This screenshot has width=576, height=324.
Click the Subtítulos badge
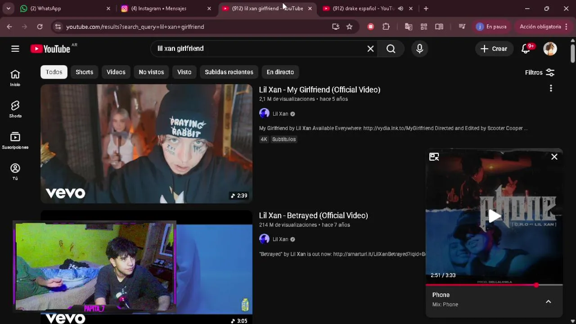click(x=284, y=139)
